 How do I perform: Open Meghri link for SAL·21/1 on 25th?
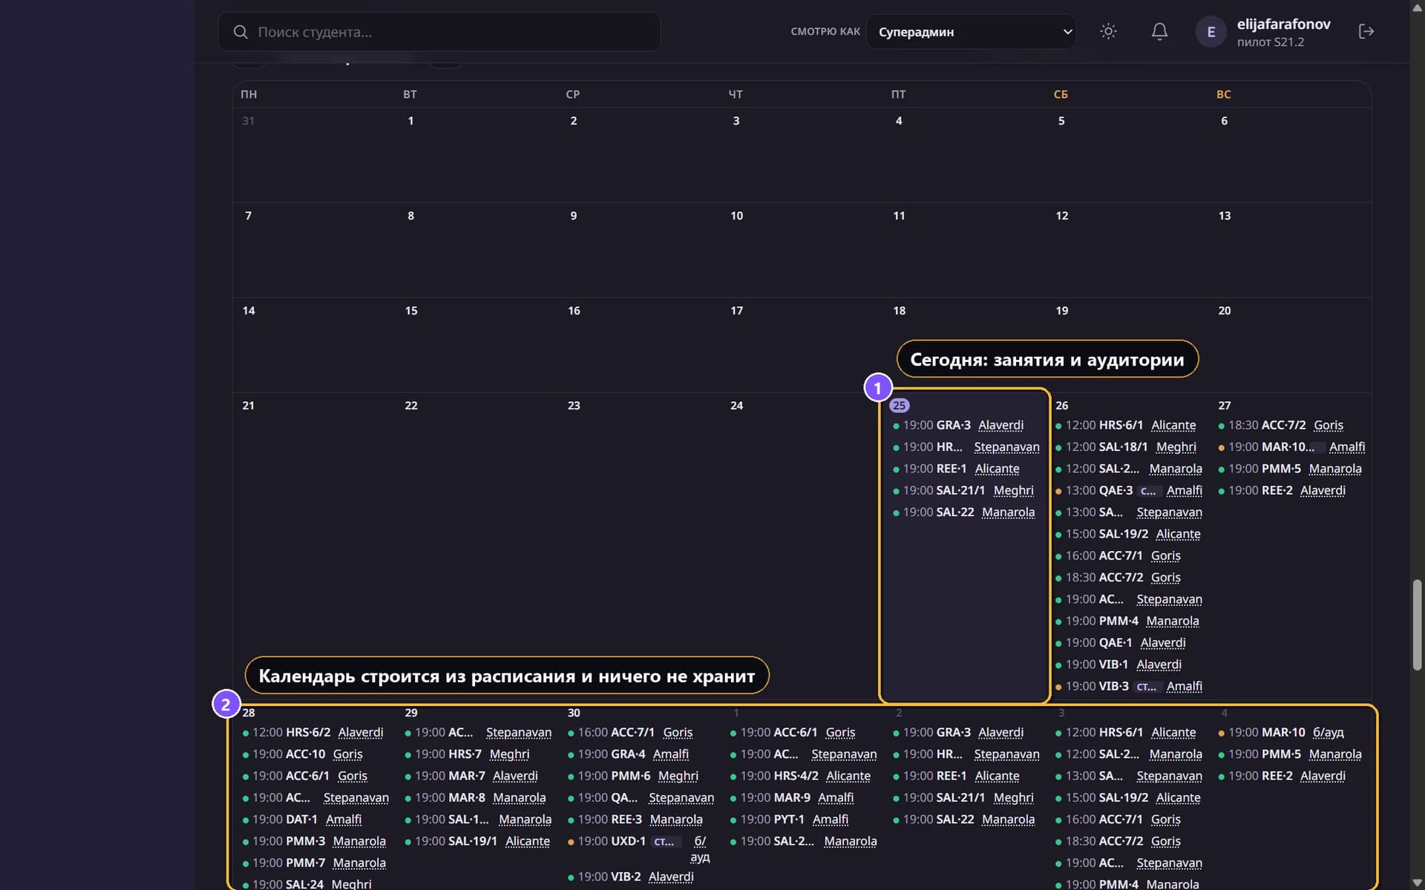(x=1013, y=490)
